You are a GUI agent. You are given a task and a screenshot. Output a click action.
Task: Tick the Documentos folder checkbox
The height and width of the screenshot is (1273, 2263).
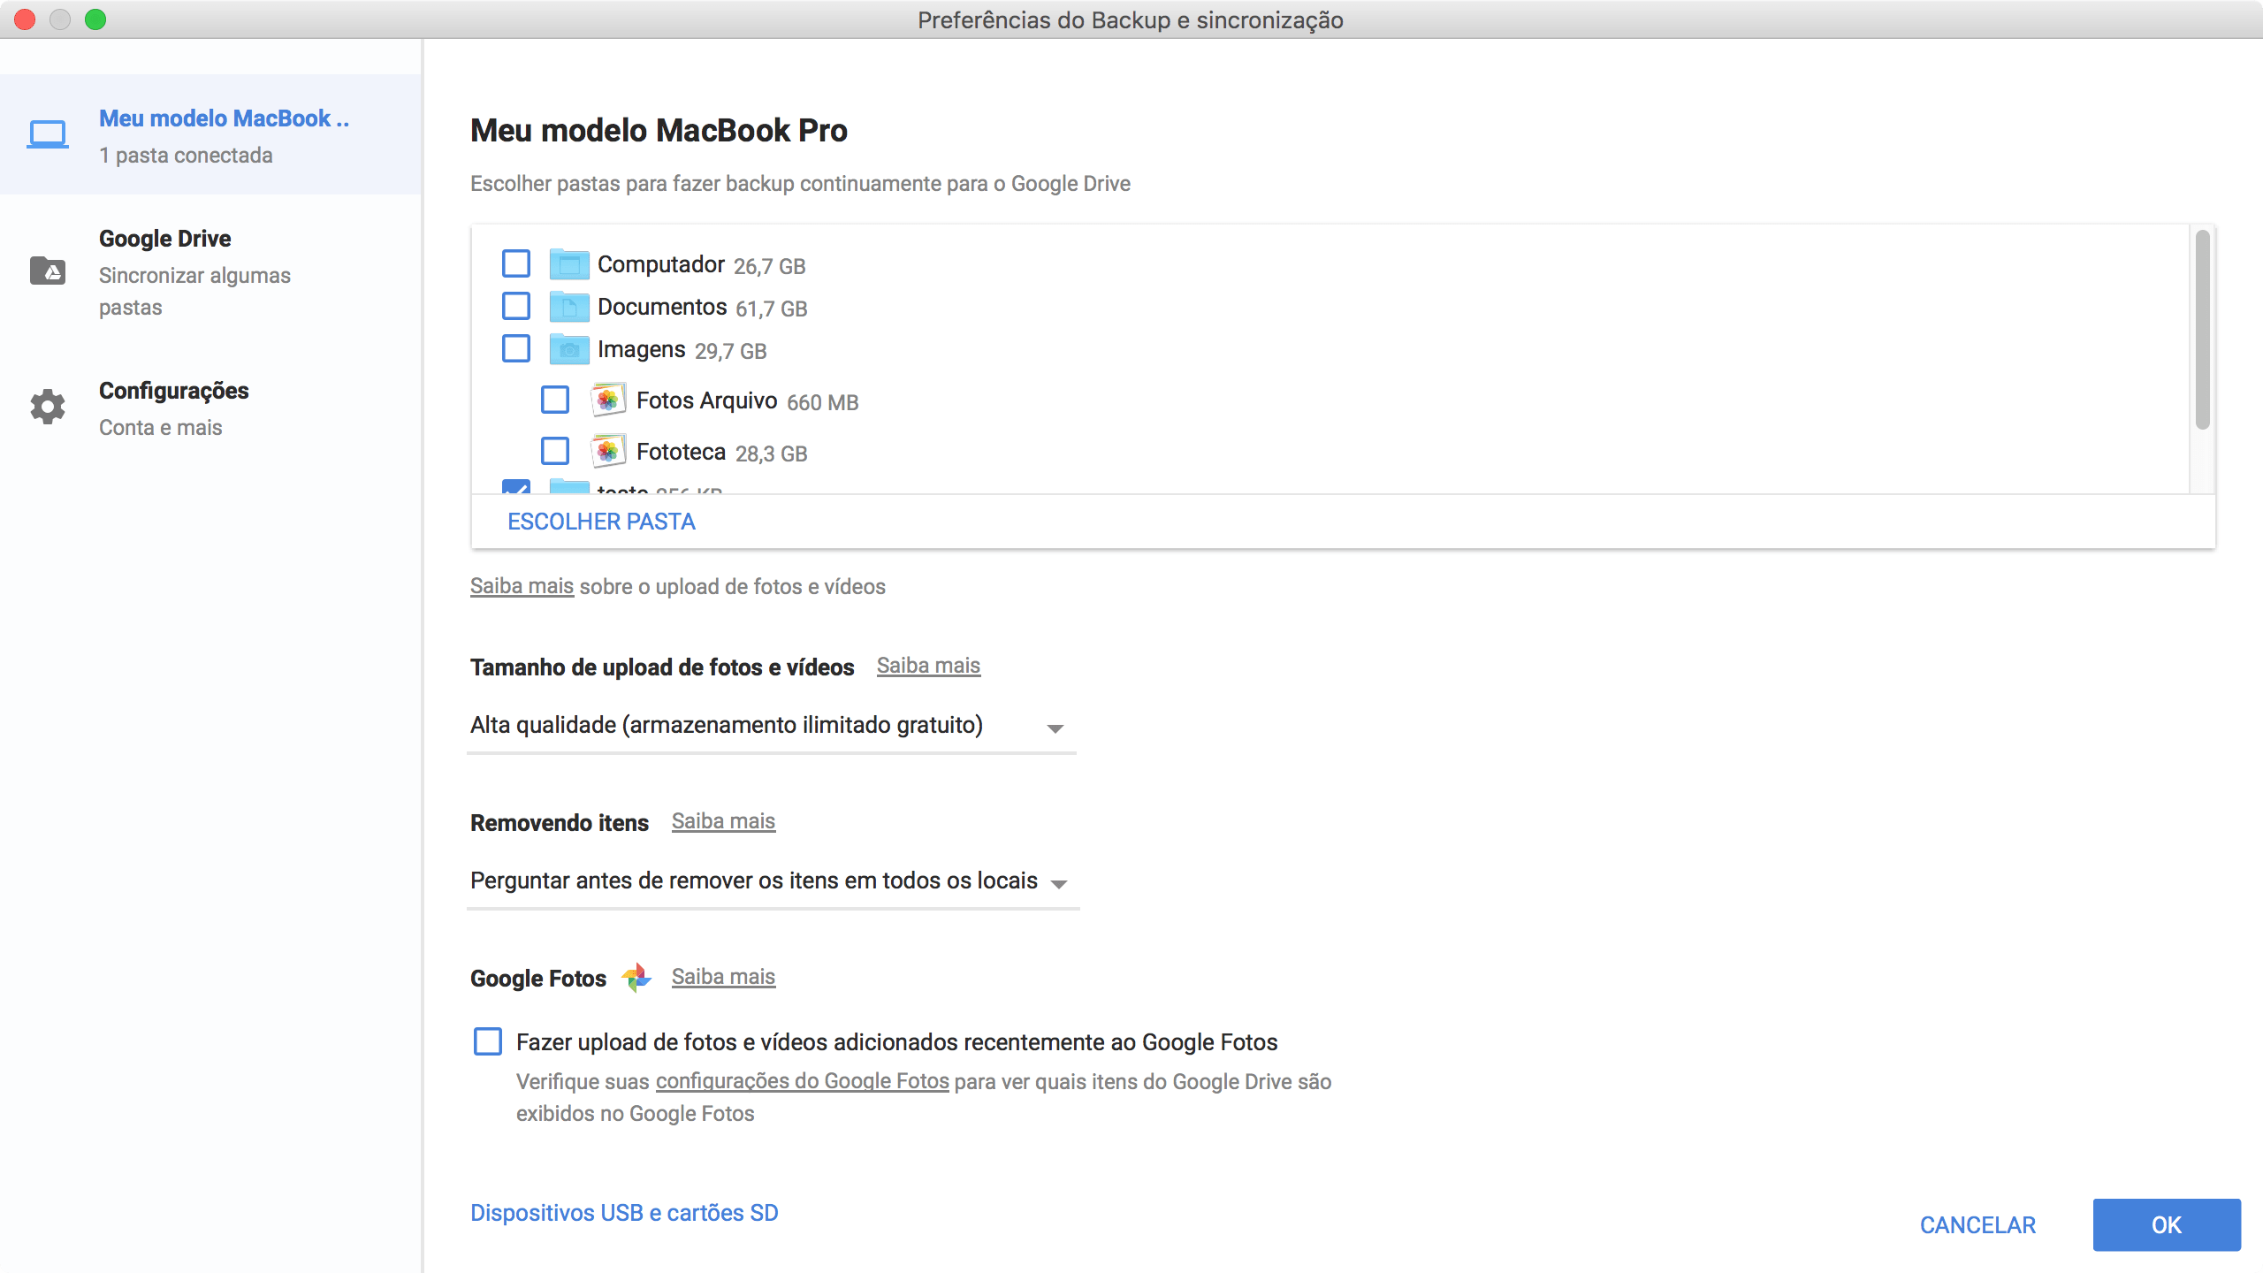(x=516, y=306)
